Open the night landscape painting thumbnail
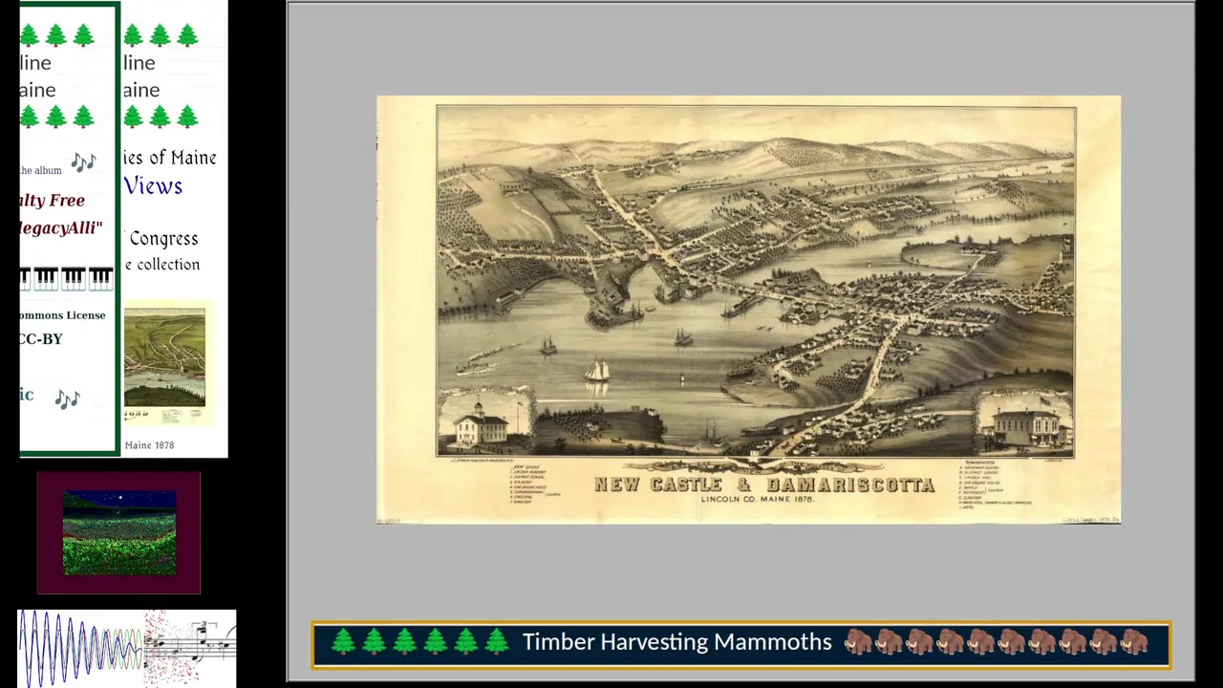 click(x=119, y=533)
